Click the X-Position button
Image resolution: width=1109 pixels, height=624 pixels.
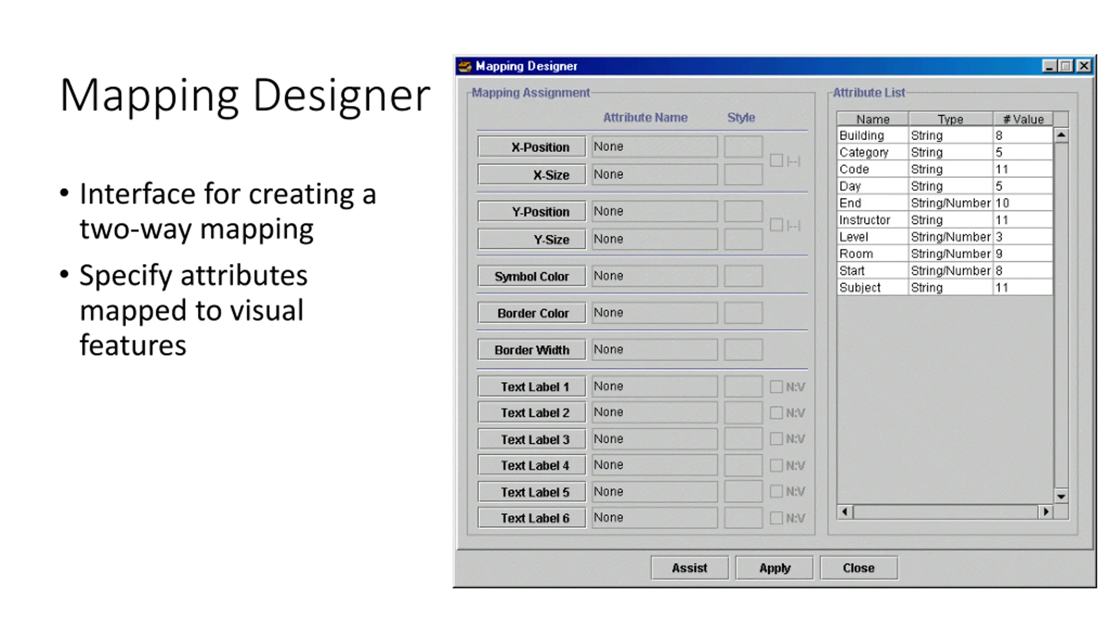(x=532, y=147)
